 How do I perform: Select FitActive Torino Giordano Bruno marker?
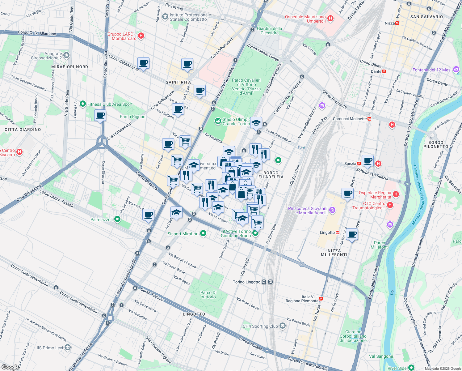255,233
